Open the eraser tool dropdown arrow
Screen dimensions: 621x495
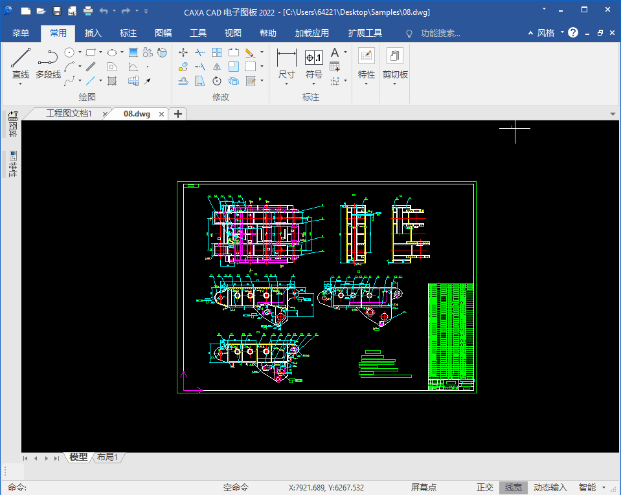[262, 52]
